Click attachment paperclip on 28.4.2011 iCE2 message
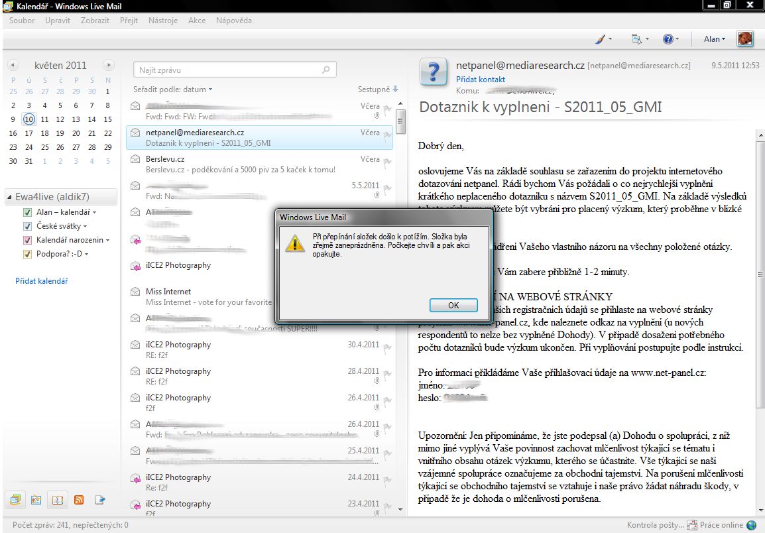Screen dimensions: 765x533 (x=377, y=381)
